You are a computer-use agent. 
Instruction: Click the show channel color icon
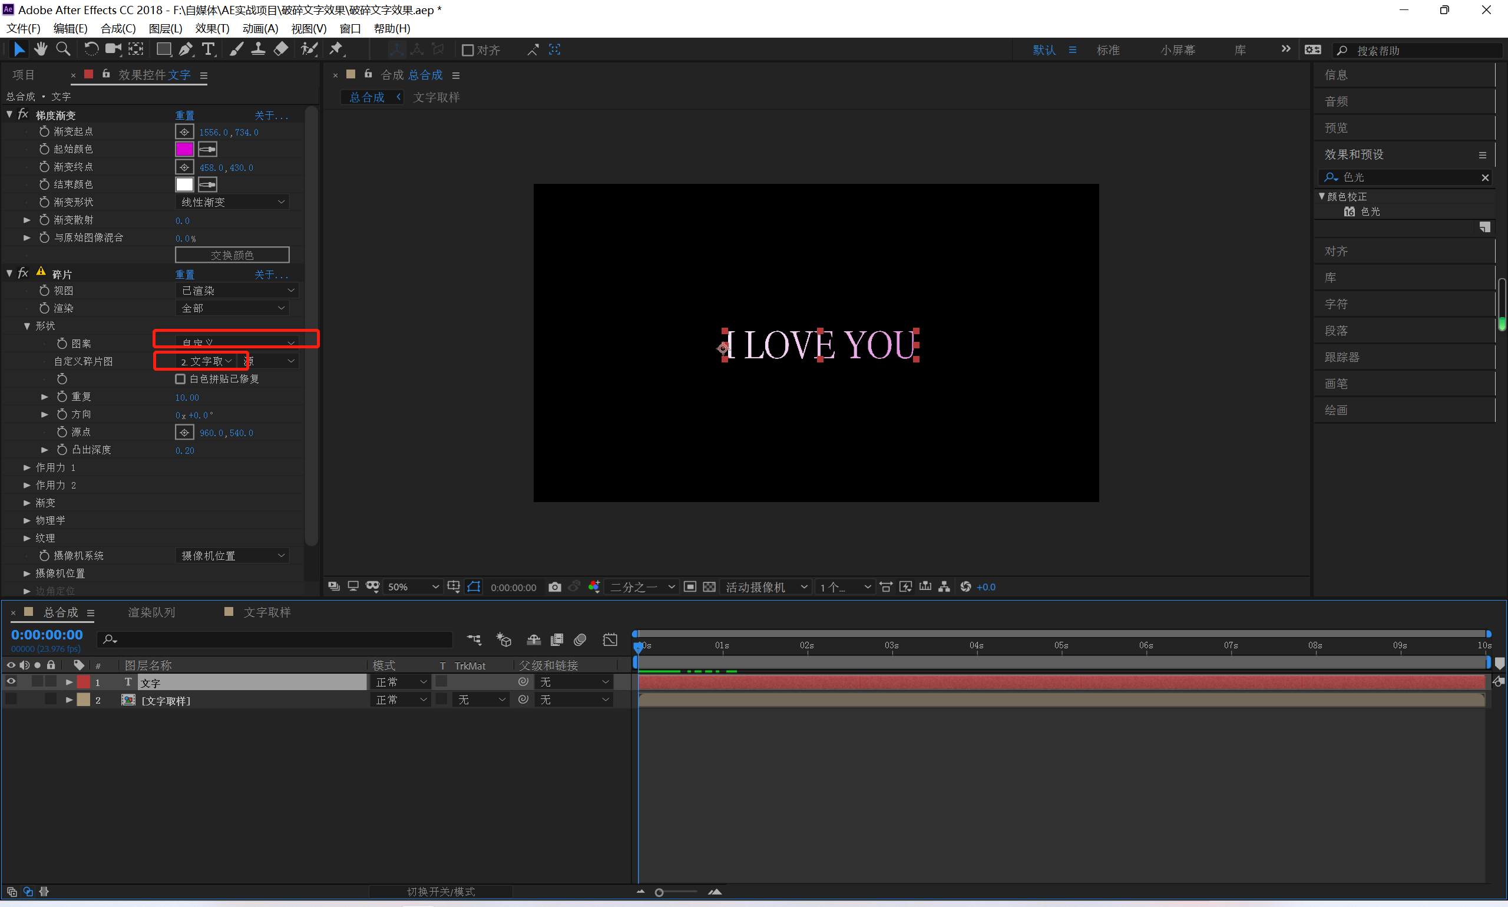tap(594, 587)
